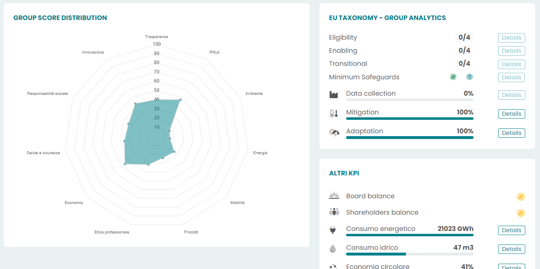Click the storm cloud Adaptation icon
Viewport: 540px width, 269px height.
click(x=334, y=132)
